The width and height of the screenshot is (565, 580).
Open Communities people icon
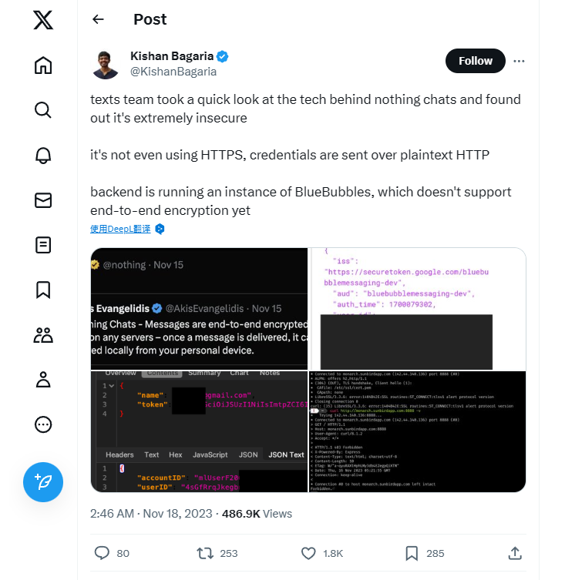(x=43, y=334)
